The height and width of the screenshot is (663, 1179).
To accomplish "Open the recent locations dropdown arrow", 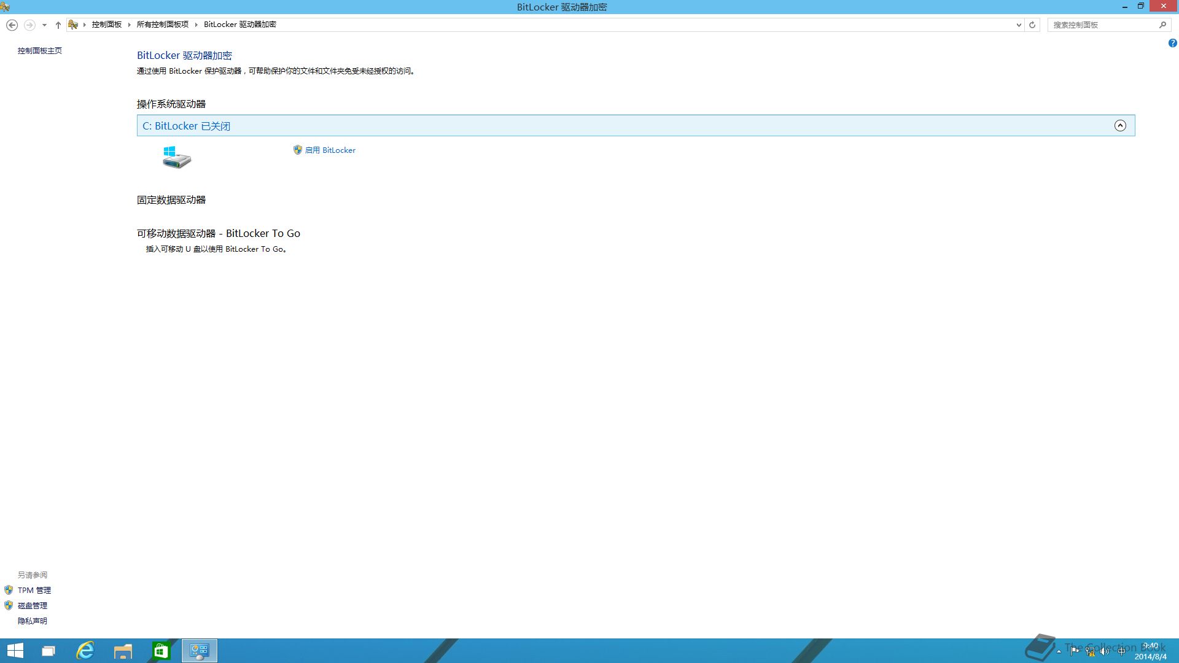I will point(44,25).
